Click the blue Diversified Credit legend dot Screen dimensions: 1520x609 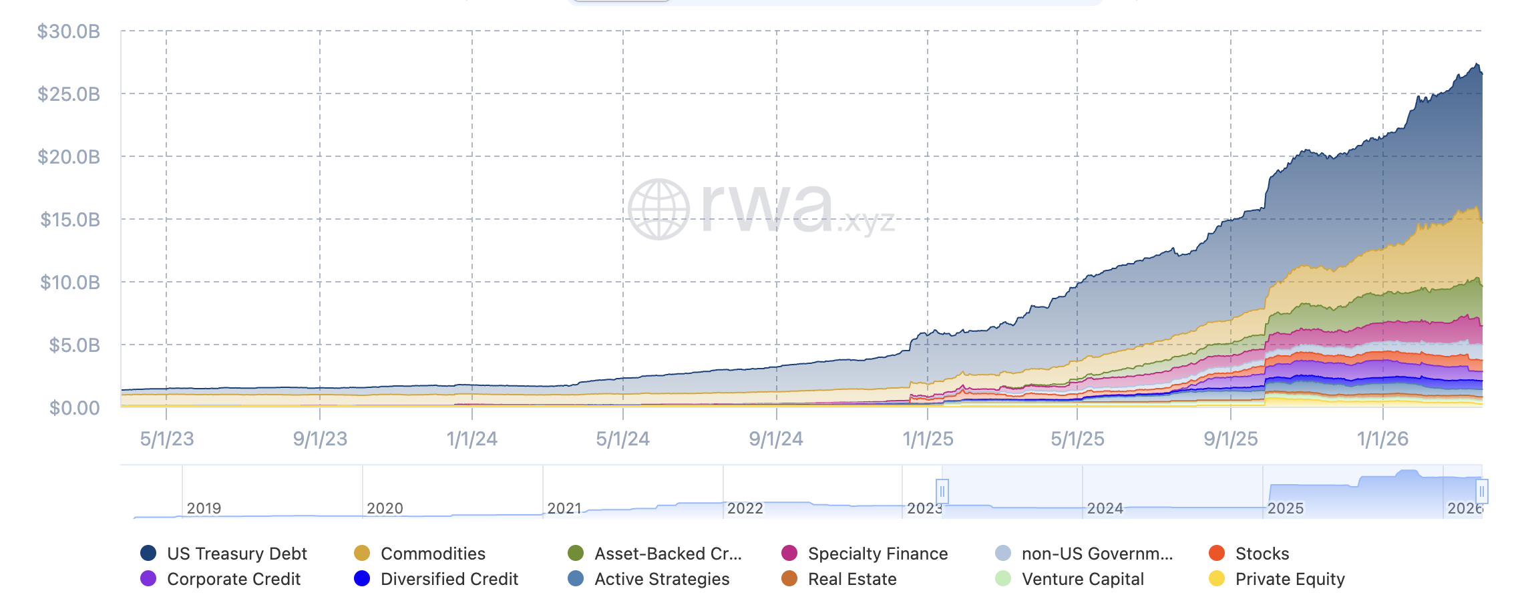click(x=362, y=578)
